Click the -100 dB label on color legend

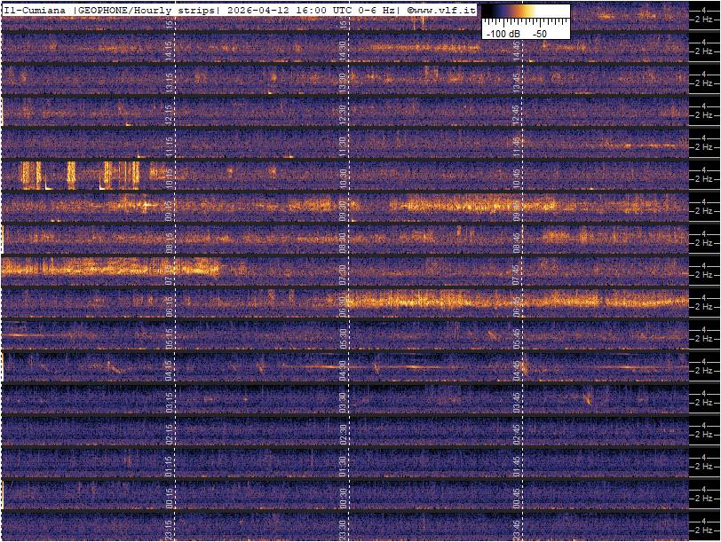(x=502, y=33)
